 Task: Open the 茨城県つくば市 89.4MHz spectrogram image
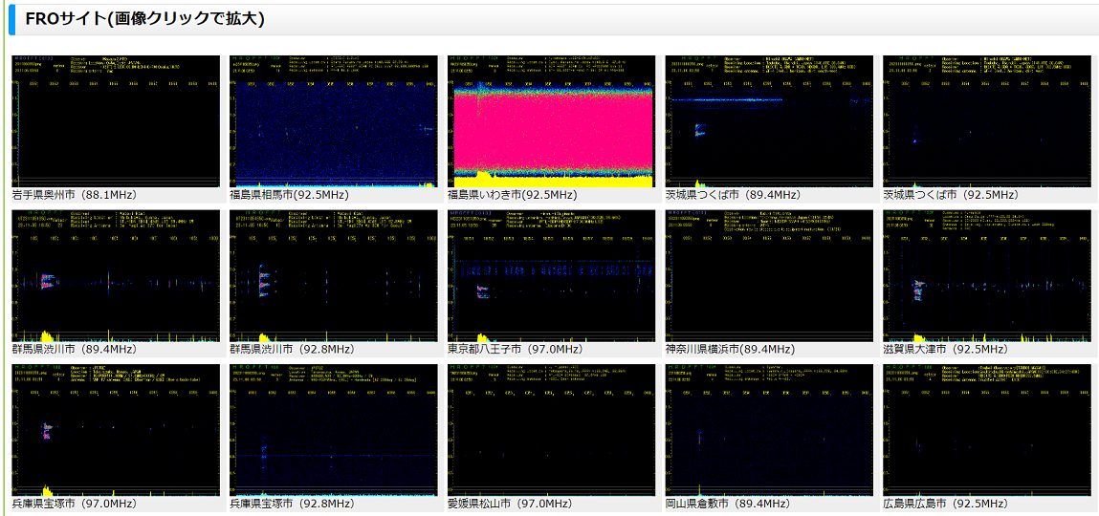pos(769,120)
